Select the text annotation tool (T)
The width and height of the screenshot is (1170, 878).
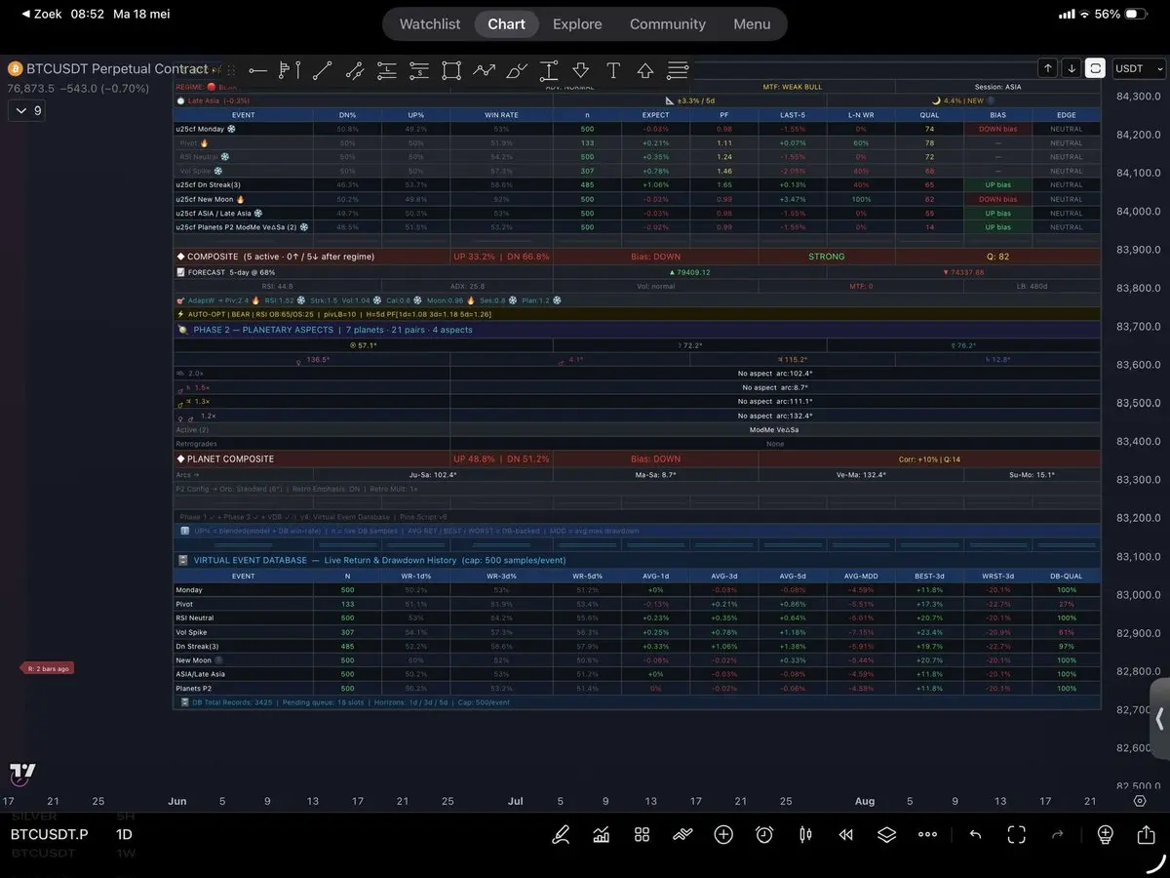point(613,70)
